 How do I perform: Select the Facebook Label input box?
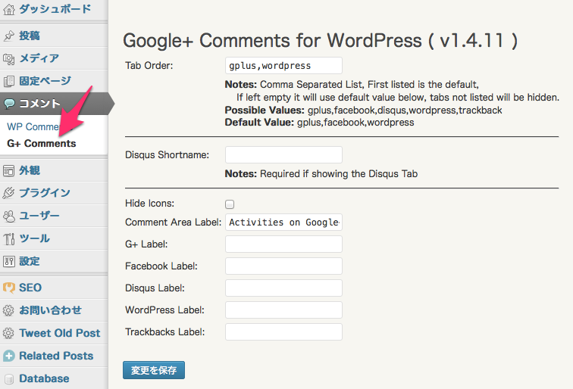[283, 266]
